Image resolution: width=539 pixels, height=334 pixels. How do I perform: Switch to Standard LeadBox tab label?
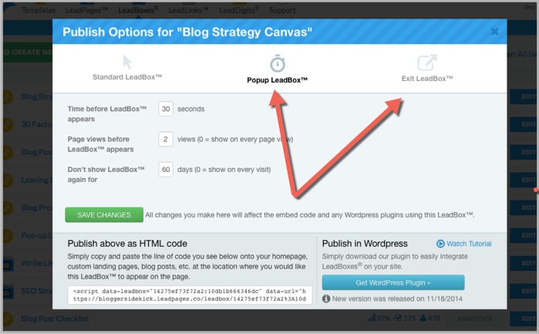click(x=127, y=77)
